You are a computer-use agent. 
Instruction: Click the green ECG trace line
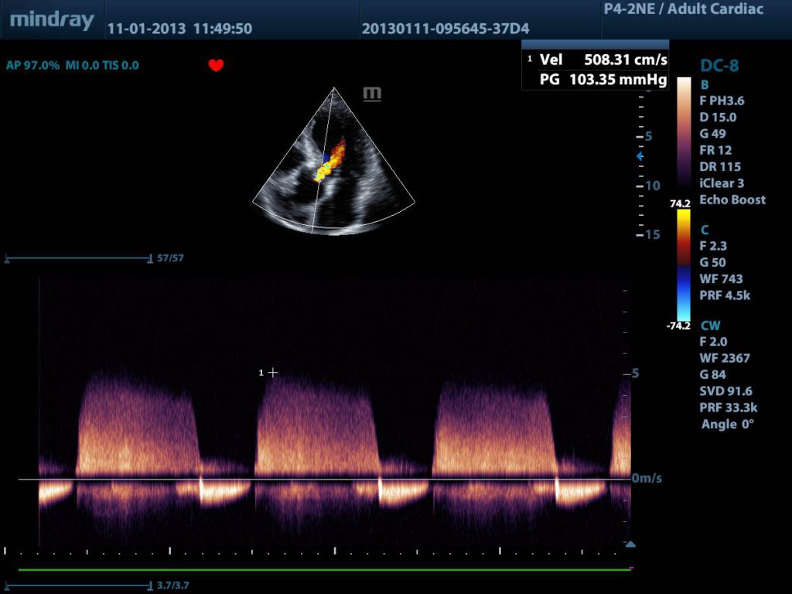click(325, 570)
